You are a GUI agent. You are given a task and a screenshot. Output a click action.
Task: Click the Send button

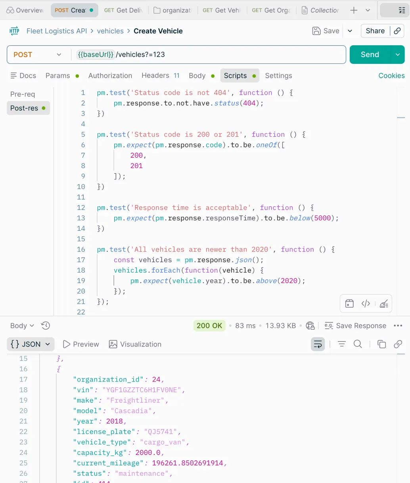pos(370,55)
